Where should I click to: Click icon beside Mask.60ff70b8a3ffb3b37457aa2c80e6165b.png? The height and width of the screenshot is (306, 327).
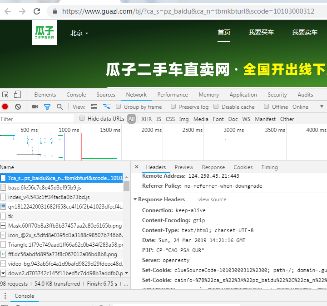[x=3, y=226]
